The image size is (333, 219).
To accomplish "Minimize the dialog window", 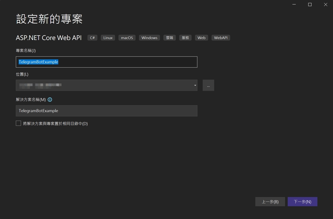I will 293,4.
